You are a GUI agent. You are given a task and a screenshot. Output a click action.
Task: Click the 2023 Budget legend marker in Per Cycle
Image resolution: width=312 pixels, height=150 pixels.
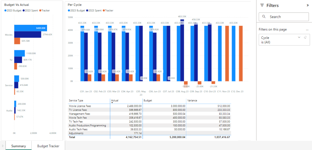[69, 11]
